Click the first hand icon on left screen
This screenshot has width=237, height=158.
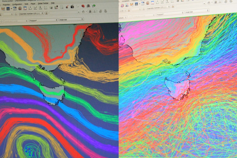coord(101,11)
